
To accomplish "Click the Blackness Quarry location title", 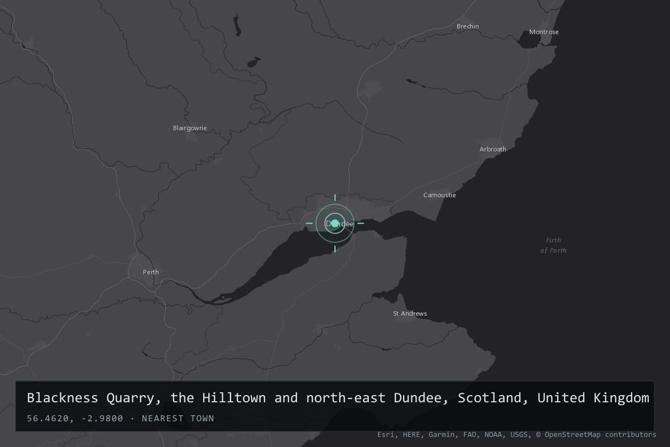I will [x=338, y=398].
